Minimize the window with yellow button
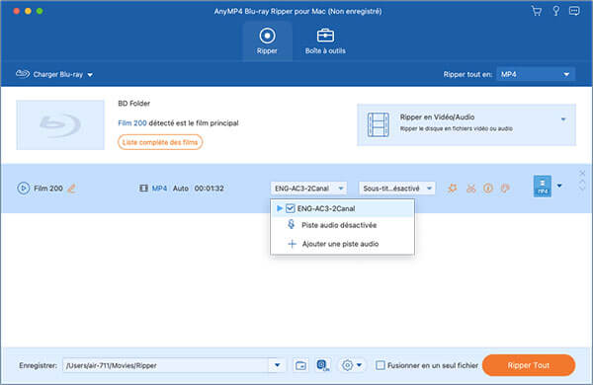Image resolution: width=593 pixels, height=385 pixels. [x=28, y=11]
